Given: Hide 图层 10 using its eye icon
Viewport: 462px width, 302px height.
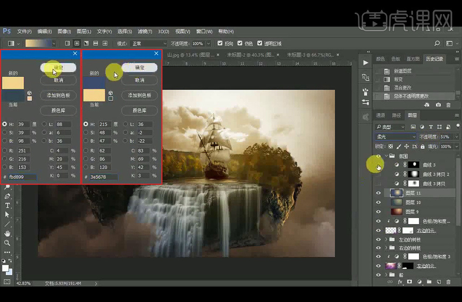Looking at the screenshot, I should (x=378, y=202).
